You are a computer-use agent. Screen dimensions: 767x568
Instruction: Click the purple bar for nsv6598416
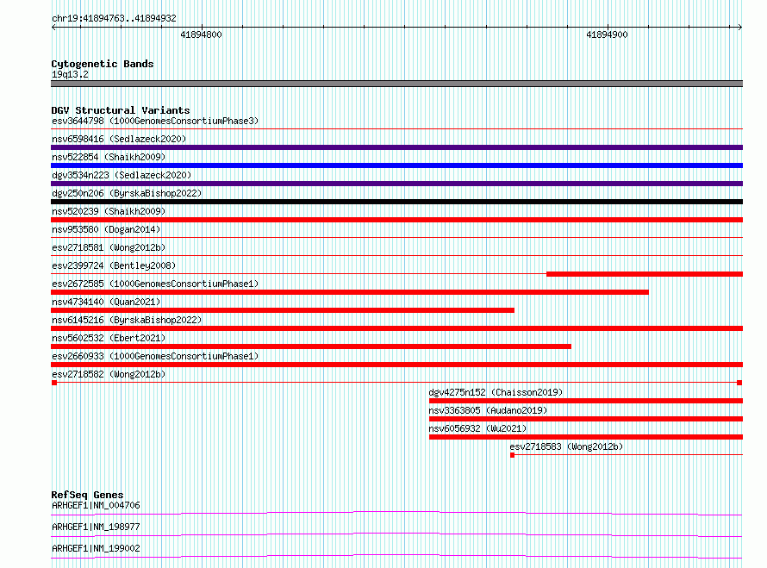(396, 147)
